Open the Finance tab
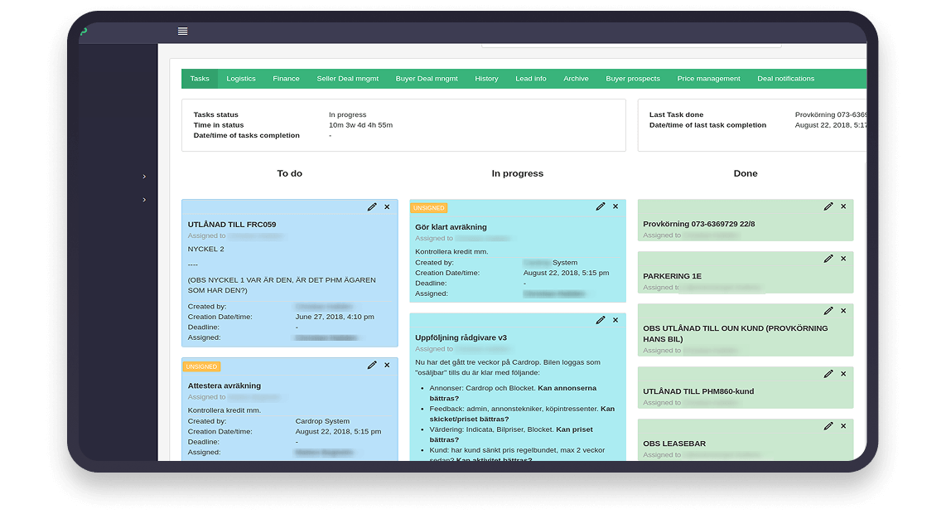The height and width of the screenshot is (514, 946). click(x=286, y=79)
